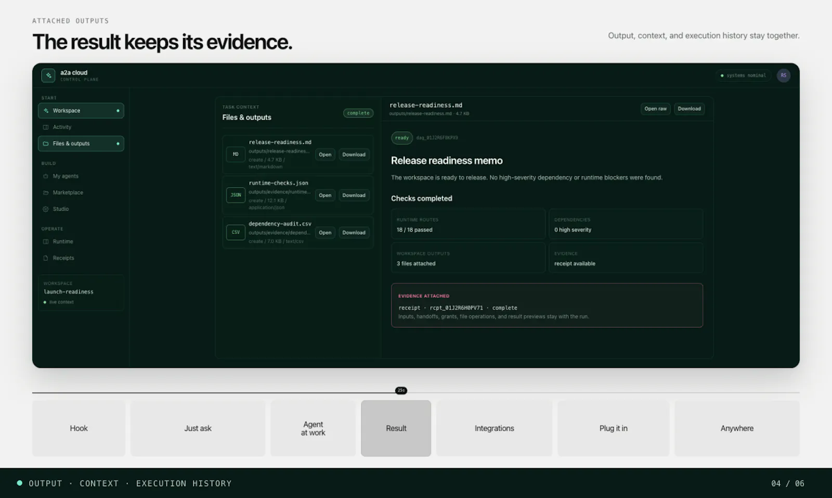Click the a2a cloud logo icon
This screenshot has height=498, width=832.
pyautogui.click(x=48, y=75)
